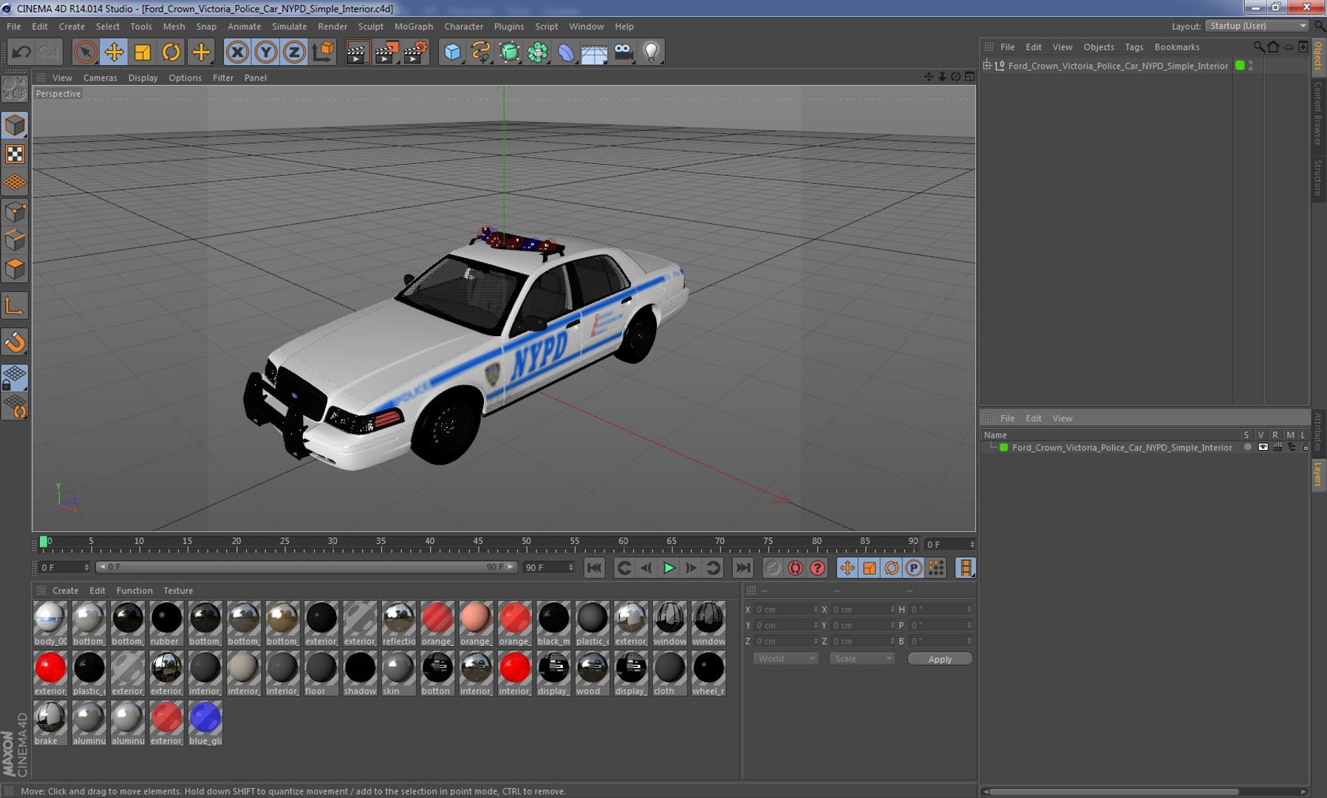Viewport: 1327px width, 798px height.
Task: Expand the Ford_Crown_Victoria object tree
Action: 987,66
